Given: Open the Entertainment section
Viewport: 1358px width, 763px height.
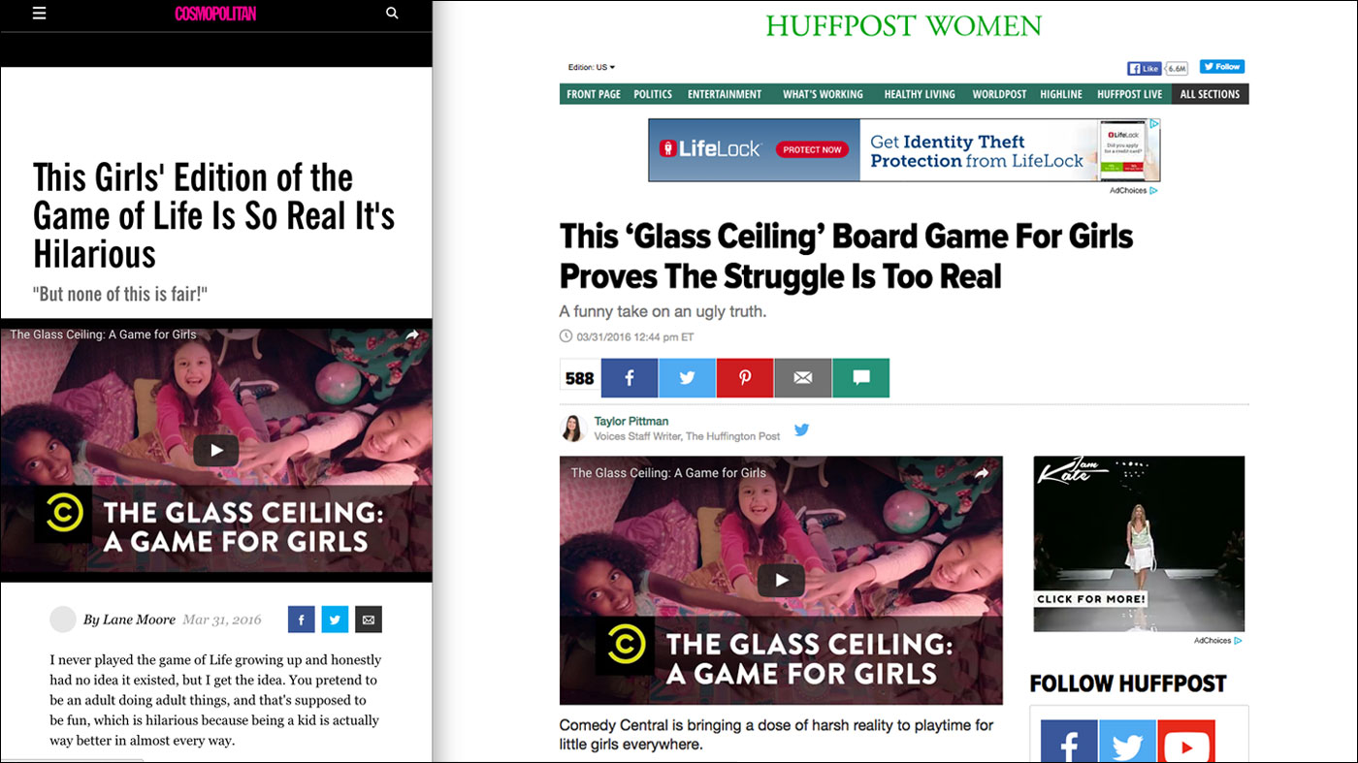Looking at the screenshot, I should point(725,94).
